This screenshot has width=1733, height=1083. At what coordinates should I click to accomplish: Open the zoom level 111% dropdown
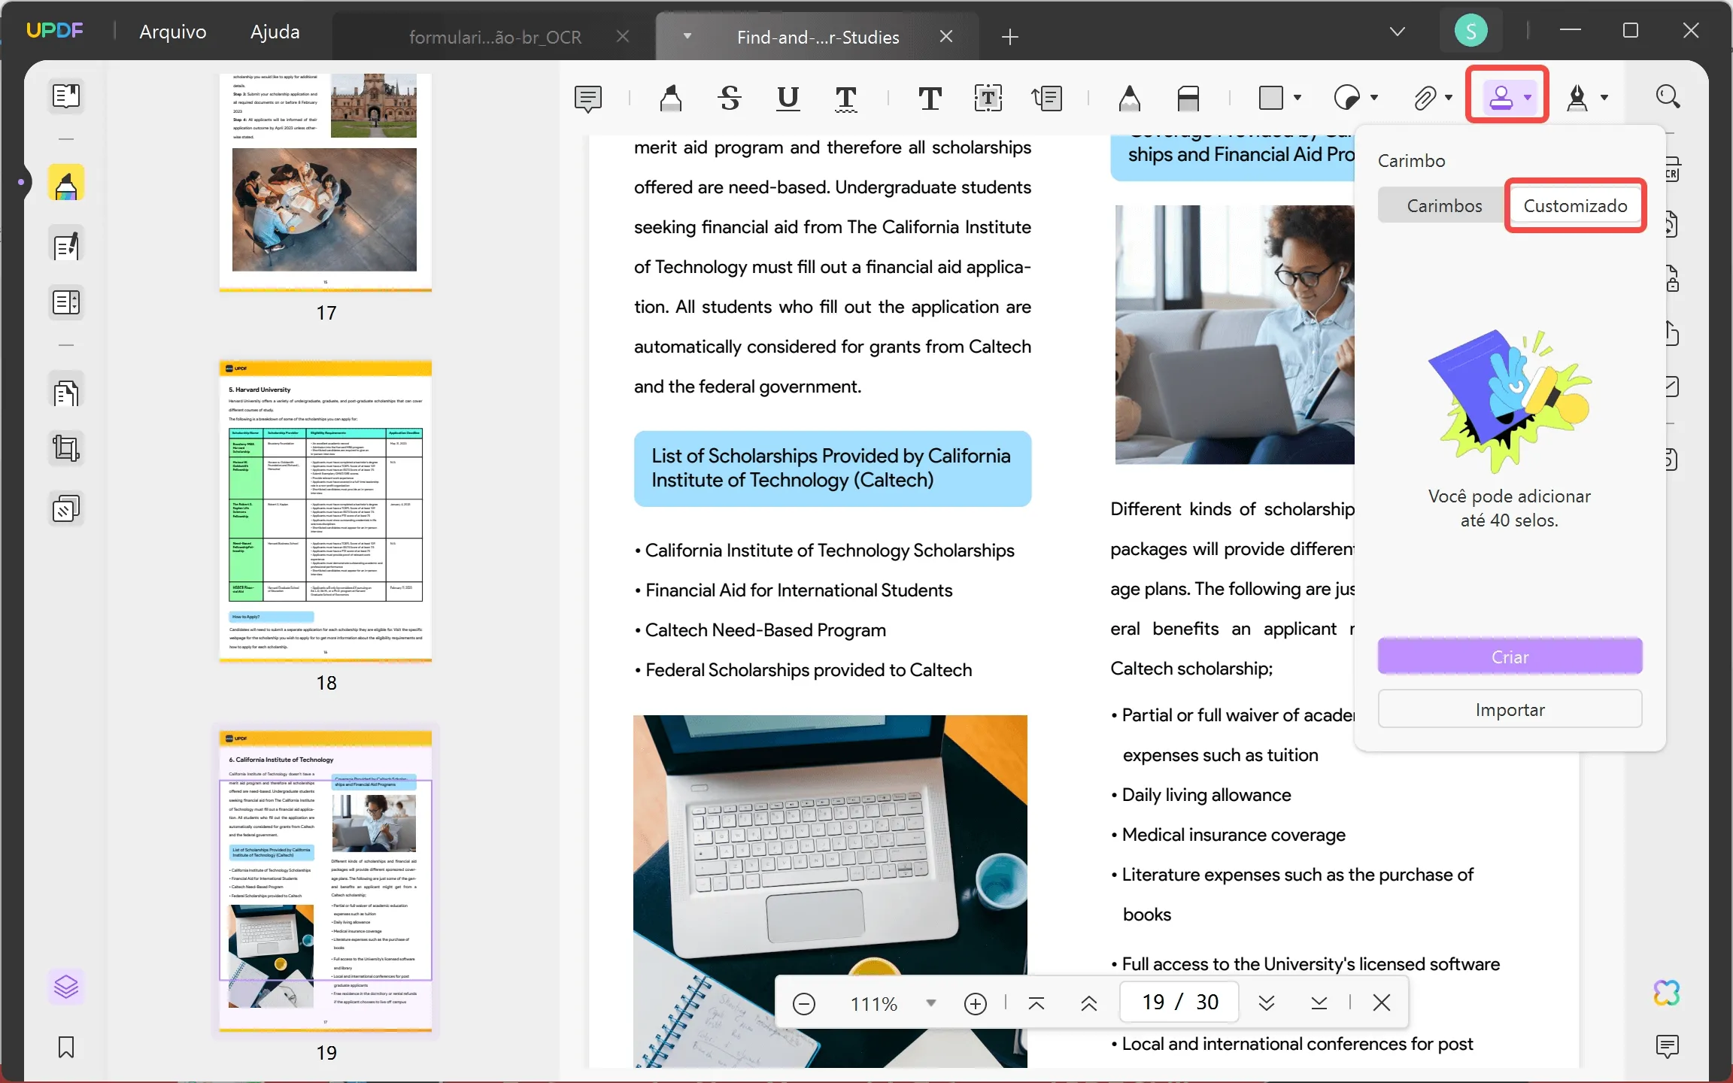[x=931, y=1003]
